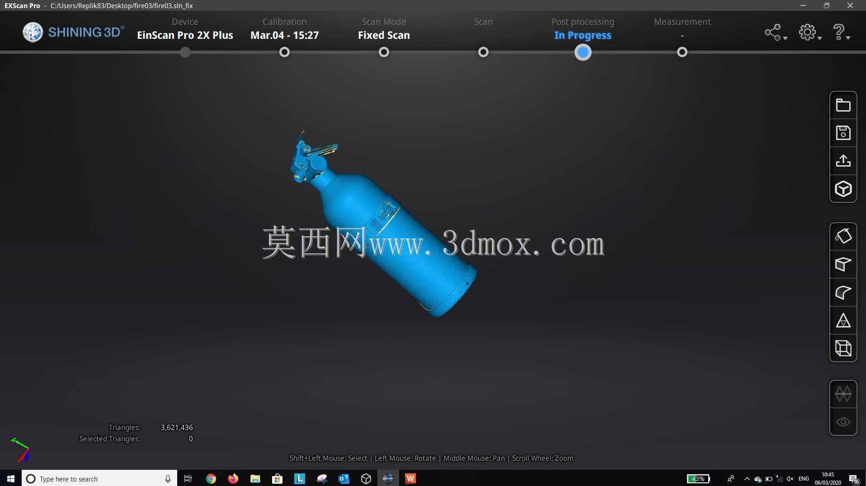Go to the Scan step node

[x=483, y=52]
